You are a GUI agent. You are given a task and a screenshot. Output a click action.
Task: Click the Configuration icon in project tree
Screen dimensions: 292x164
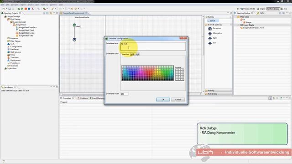pyautogui.click(x=8, y=46)
